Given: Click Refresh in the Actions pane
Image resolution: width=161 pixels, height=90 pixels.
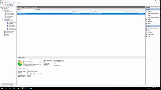Looking at the screenshot, I should point(150,21).
